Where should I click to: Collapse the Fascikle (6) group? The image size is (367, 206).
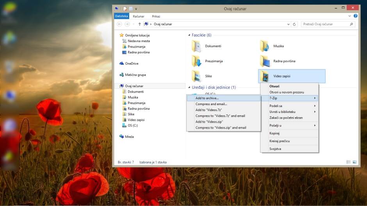click(x=189, y=35)
